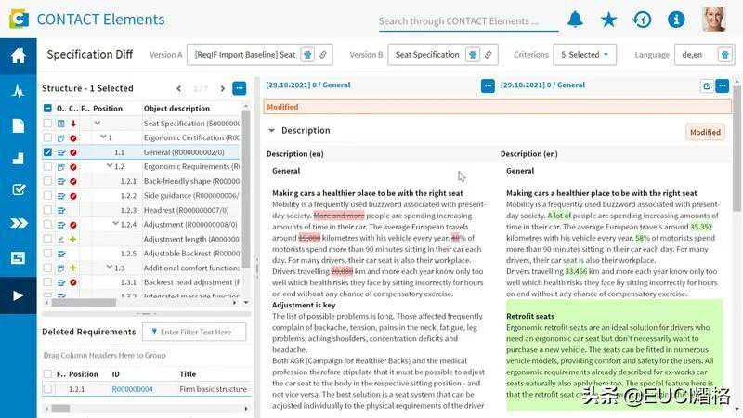Open the notifications bell icon
The height and width of the screenshot is (418, 743).
pyautogui.click(x=576, y=20)
